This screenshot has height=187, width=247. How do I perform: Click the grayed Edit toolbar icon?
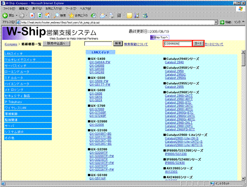pyautogui.click(x=119, y=15)
